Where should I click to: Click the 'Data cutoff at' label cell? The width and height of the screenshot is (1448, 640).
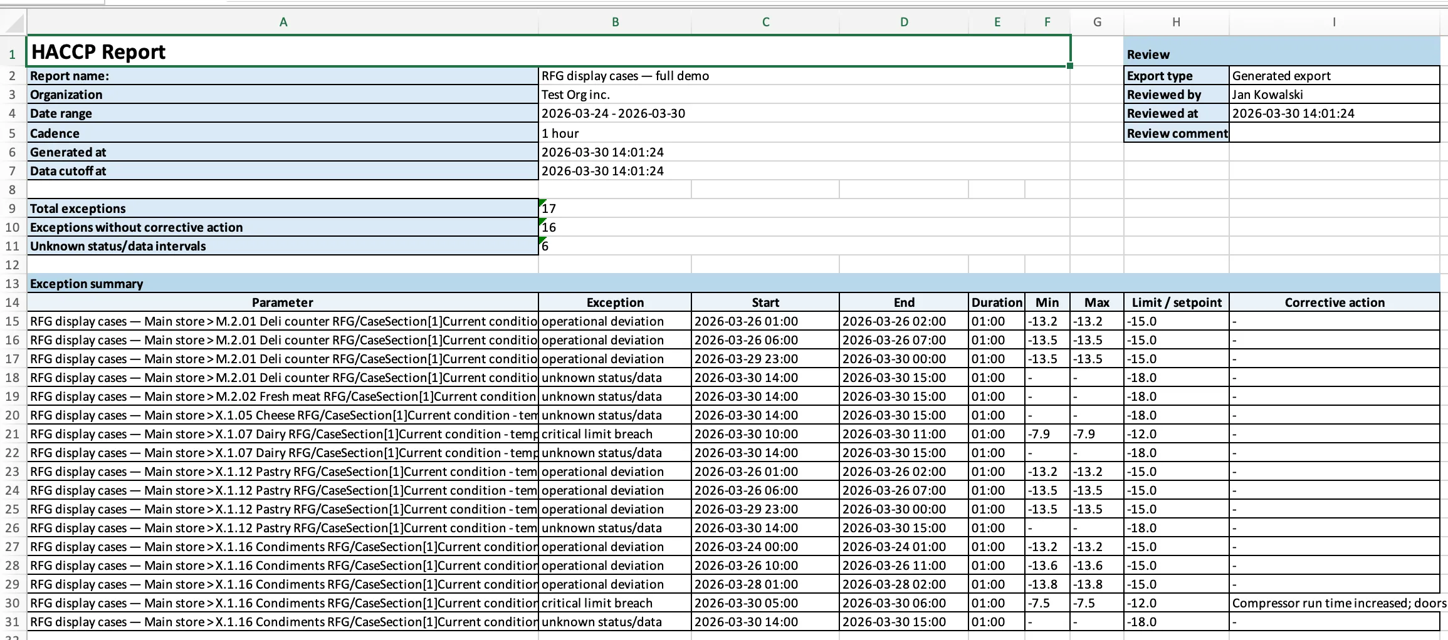point(283,171)
